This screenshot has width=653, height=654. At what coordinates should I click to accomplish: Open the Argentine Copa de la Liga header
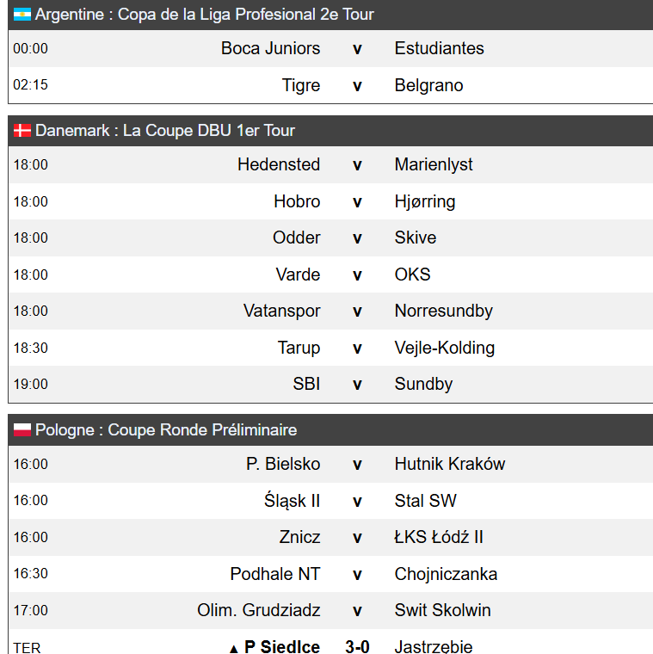[330, 15]
